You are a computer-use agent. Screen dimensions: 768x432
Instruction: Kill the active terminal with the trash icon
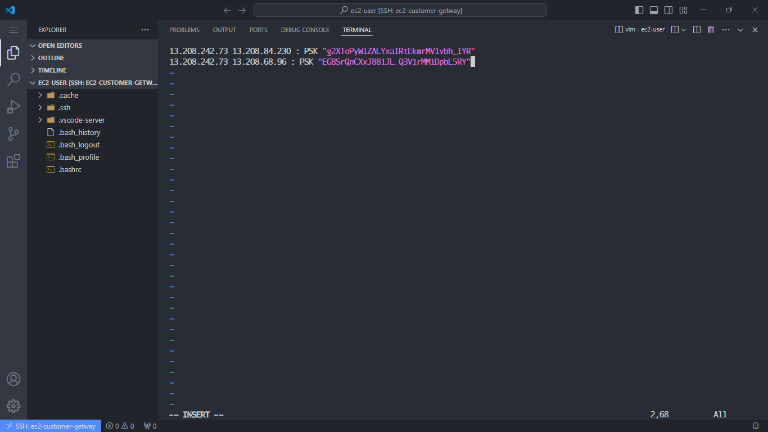[711, 29]
